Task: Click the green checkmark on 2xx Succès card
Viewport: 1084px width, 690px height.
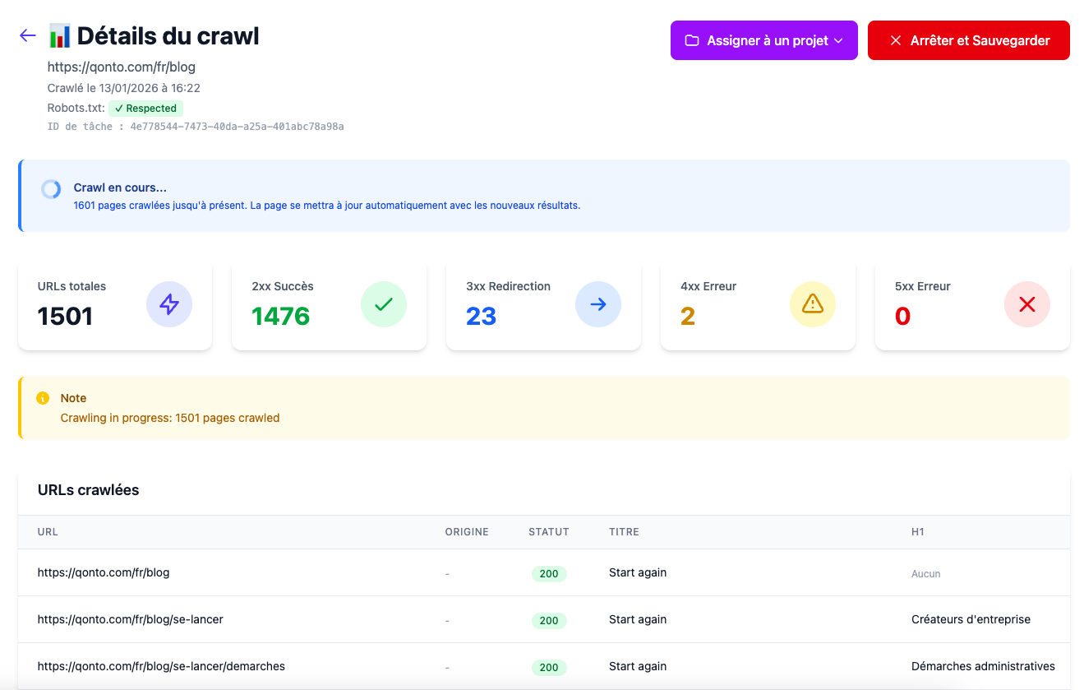Action: (383, 304)
